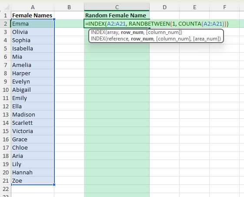Select column B header
The image size is (244, 197).
(x=69, y=7)
